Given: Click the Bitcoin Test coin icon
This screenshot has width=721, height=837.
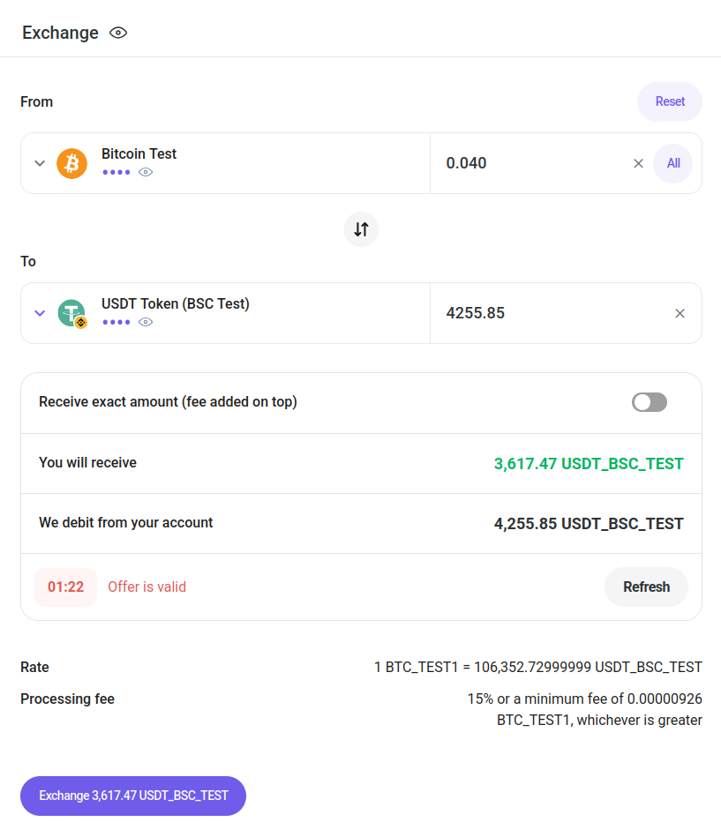Looking at the screenshot, I should pos(72,163).
